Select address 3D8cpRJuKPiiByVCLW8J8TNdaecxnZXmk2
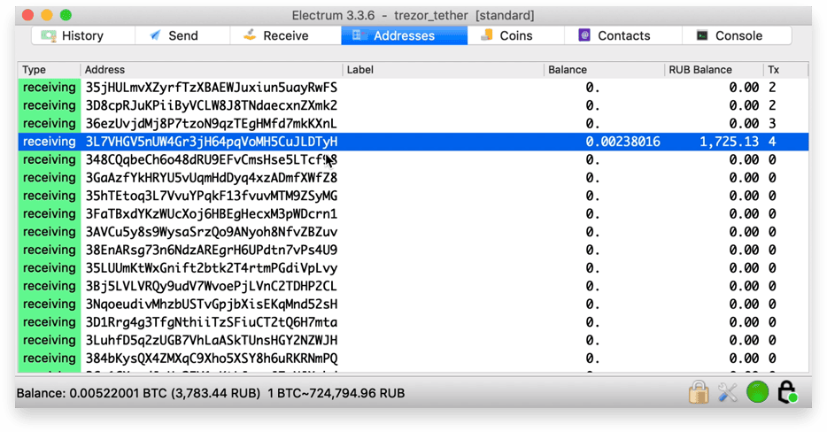This screenshot has height=432, width=827. pos(211,105)
